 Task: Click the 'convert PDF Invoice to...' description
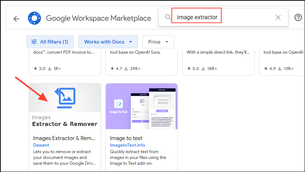[x=64, y=52]
